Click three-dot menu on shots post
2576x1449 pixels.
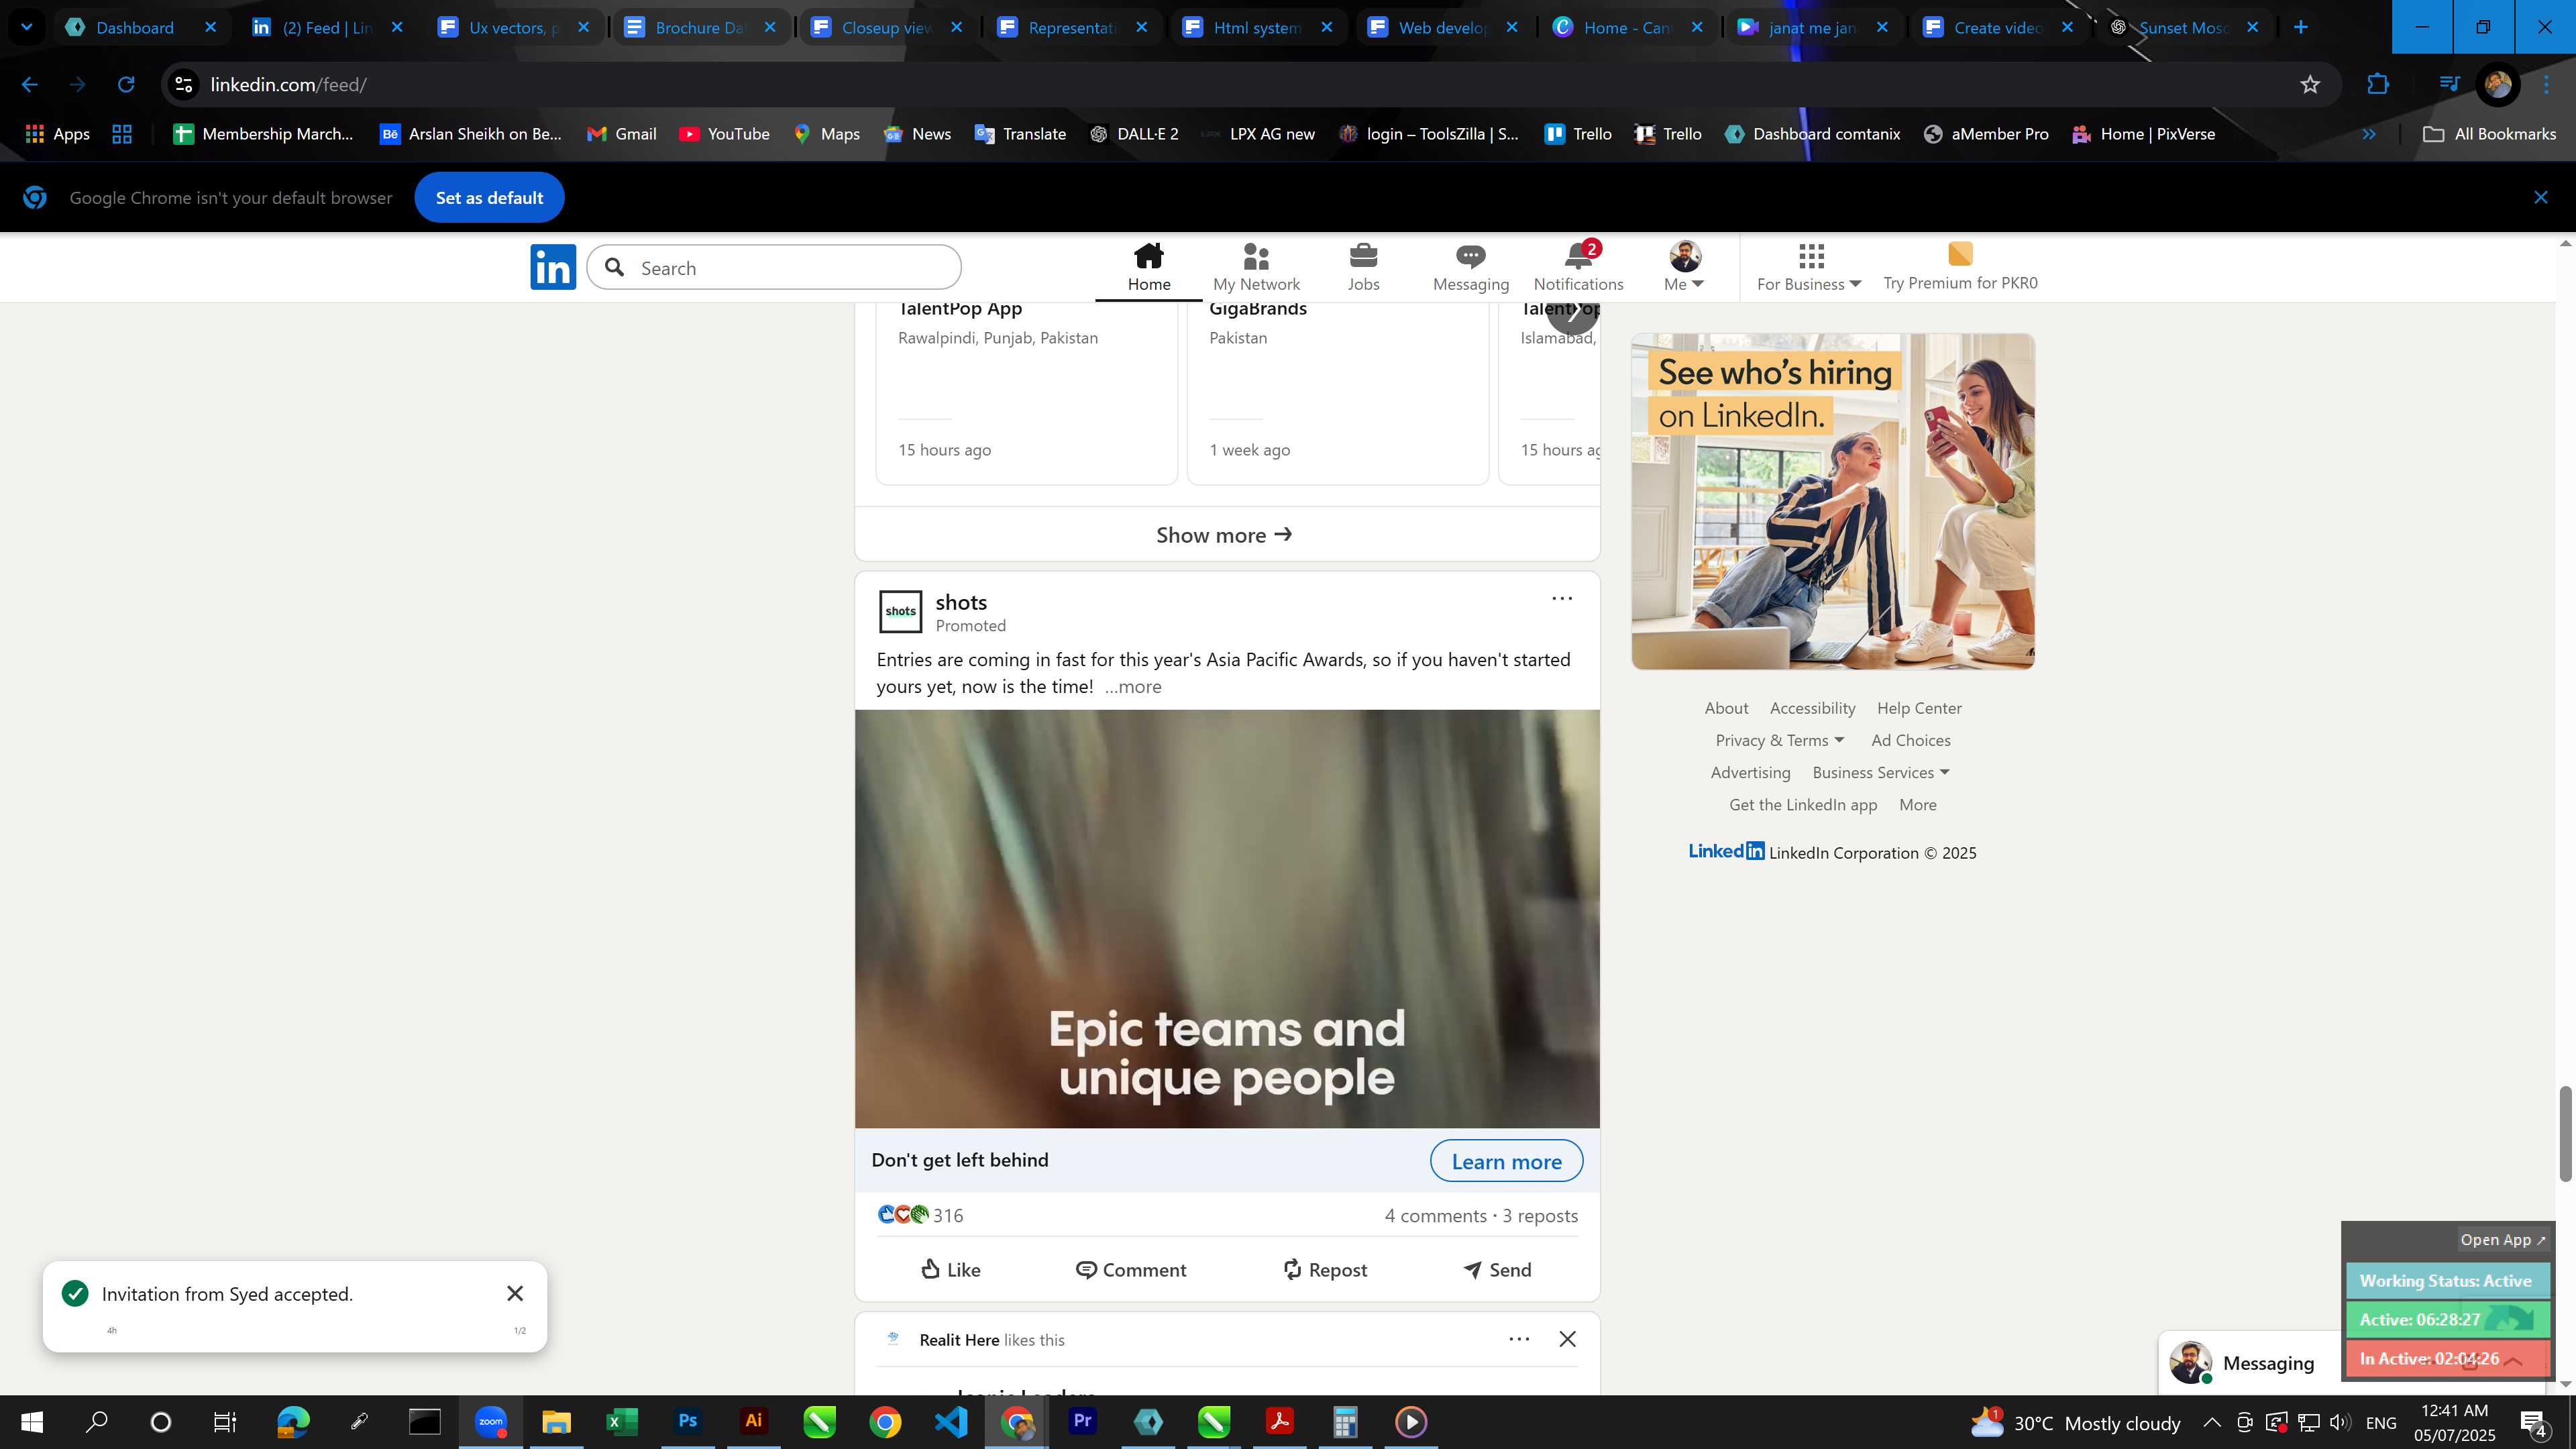[x=1561, y=599]
